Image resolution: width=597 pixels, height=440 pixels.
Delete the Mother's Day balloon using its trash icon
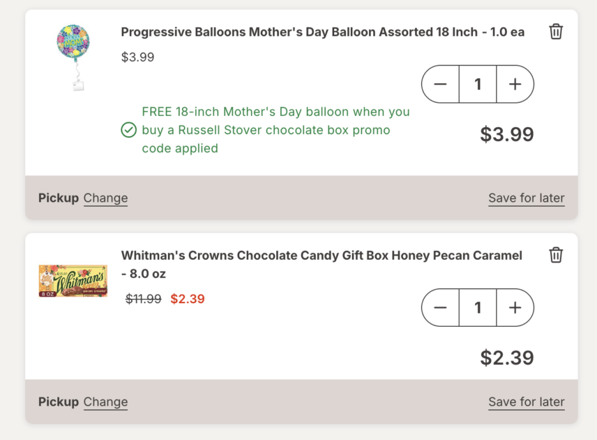[556, 31]
